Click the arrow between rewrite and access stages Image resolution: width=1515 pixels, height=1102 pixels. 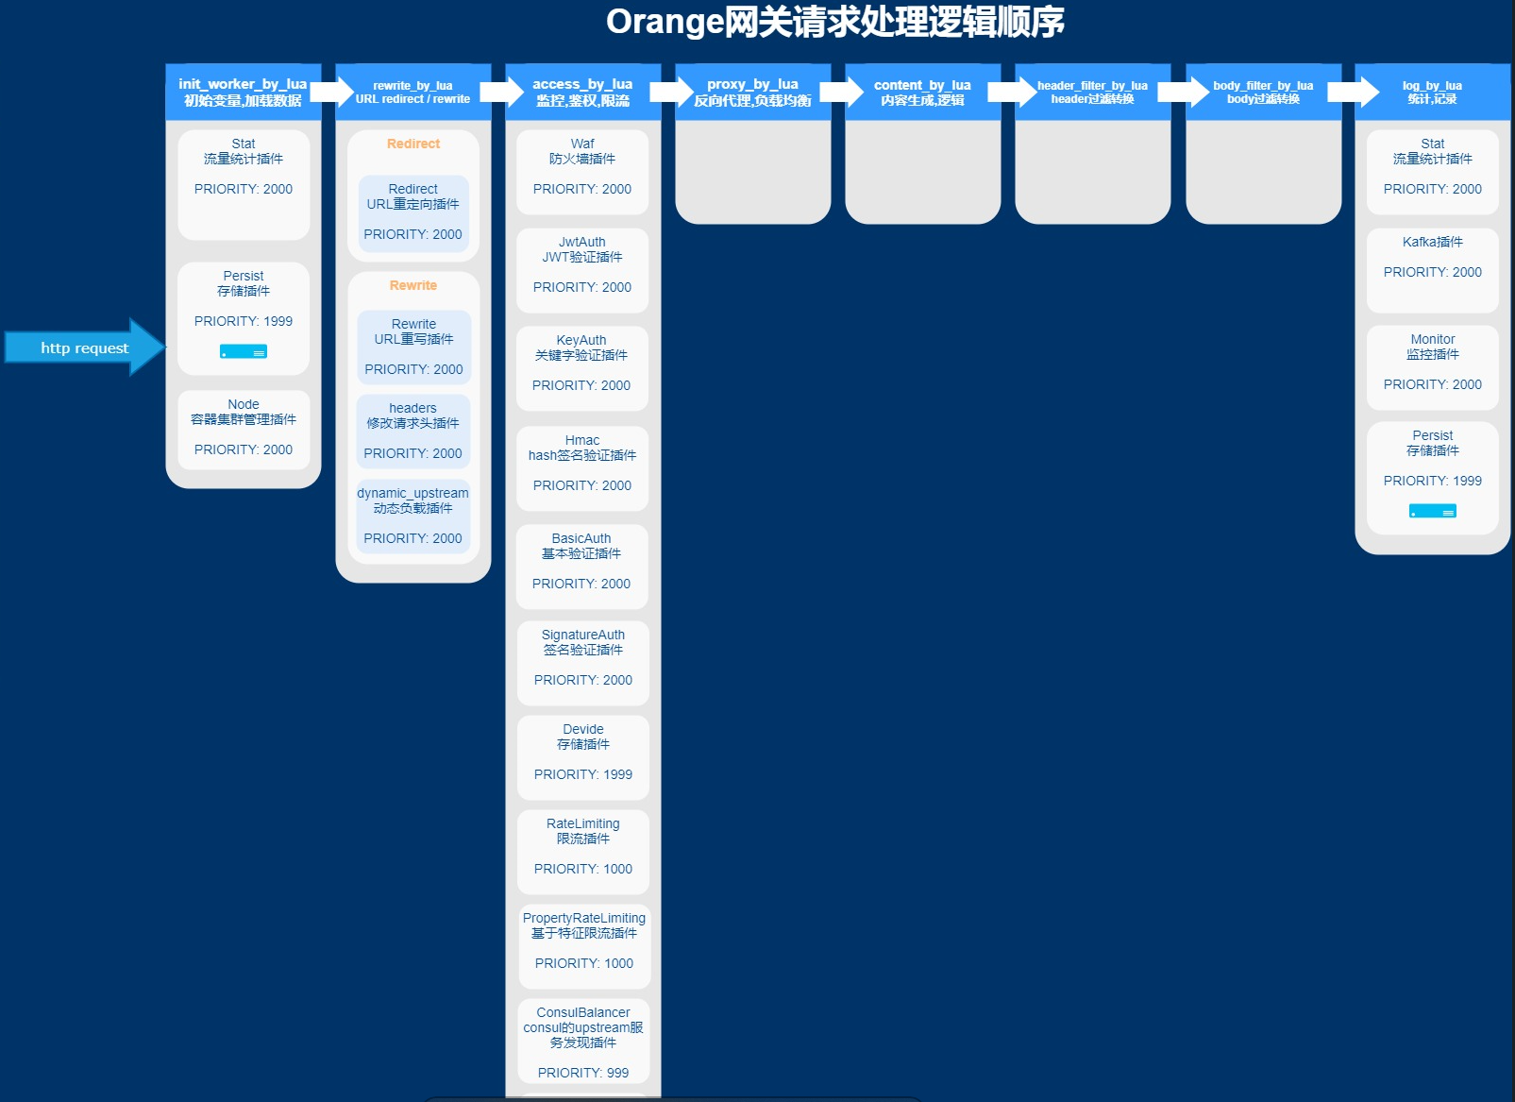point(501,92)
